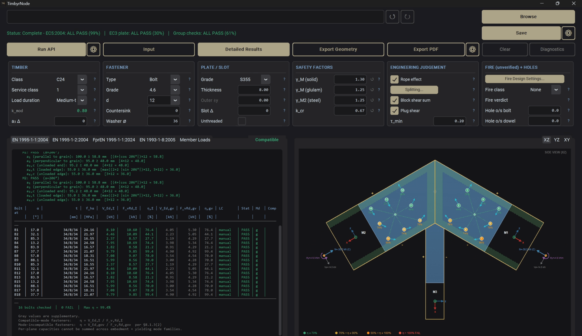Open Splitting options button
This screenshot has height=336, width=582.
point(414,90)
